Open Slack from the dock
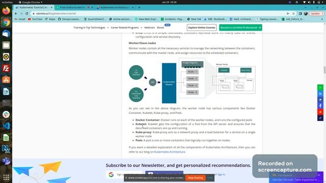 point(6,114)
